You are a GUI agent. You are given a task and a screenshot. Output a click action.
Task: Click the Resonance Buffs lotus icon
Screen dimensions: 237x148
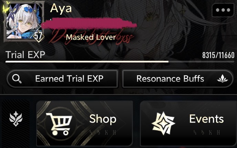pyautogui.click(x=222, y=79)
